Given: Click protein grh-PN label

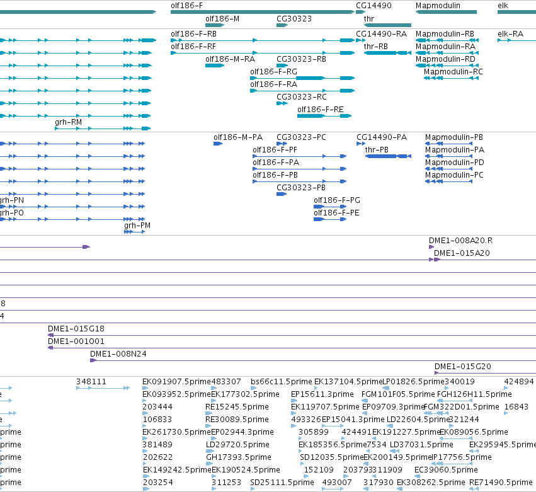Looking at the screenshot, I should coord(11,200).
